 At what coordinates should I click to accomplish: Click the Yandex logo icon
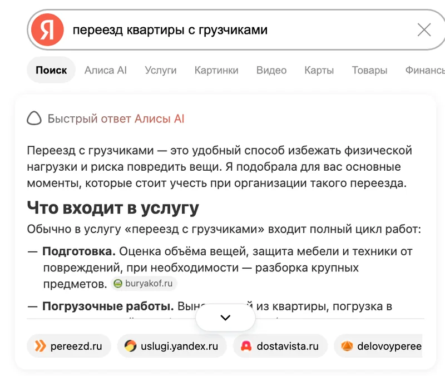pyautogui.click(x=47, y=29)
